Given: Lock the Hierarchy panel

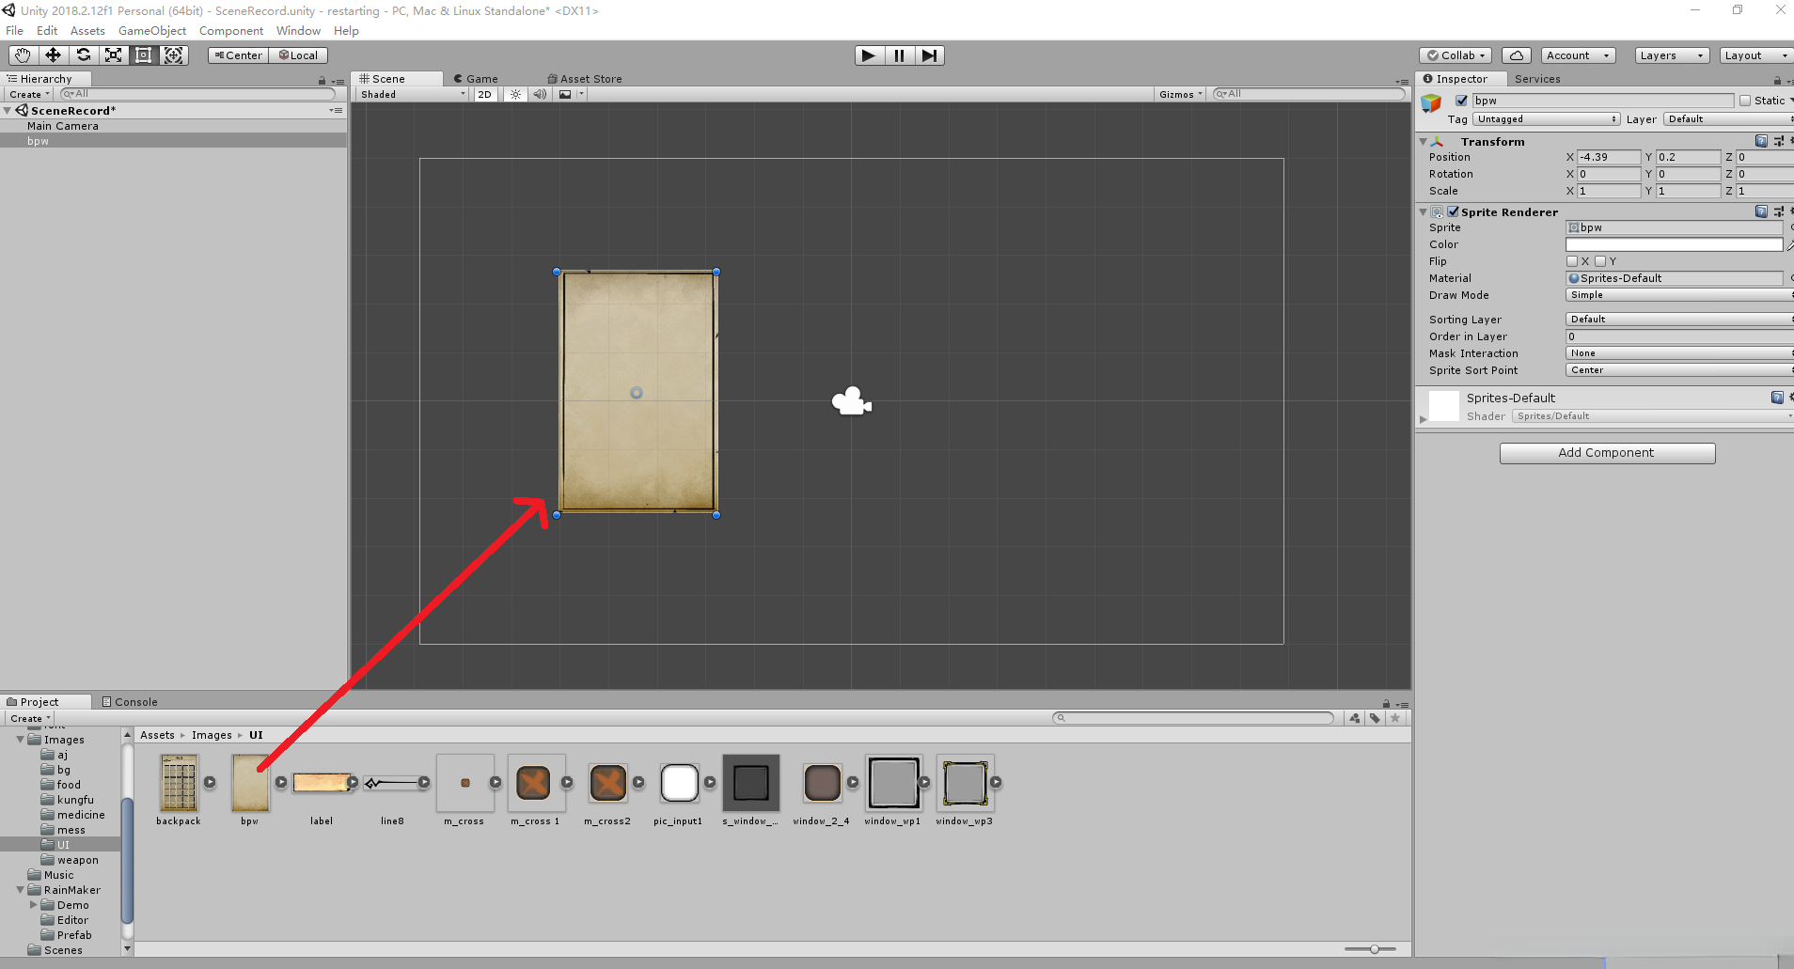Looking at the screenshot, I should point(322,81).
